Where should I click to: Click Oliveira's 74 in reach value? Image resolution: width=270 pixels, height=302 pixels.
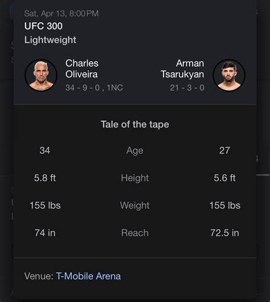(45, 233)
